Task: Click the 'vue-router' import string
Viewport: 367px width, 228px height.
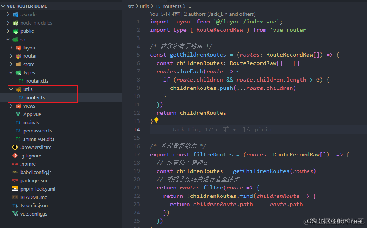Action: point(290,30)
